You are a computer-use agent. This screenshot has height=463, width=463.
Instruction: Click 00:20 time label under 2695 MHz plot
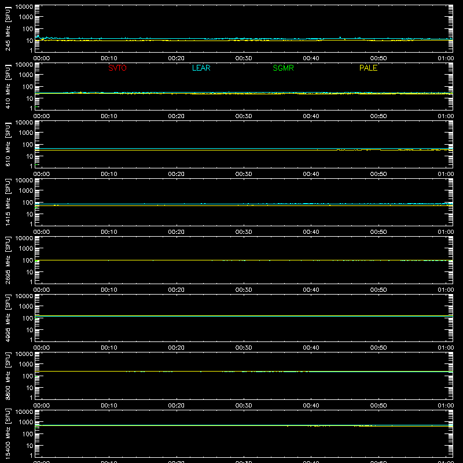pyautogui.click(x=177, y=290)
